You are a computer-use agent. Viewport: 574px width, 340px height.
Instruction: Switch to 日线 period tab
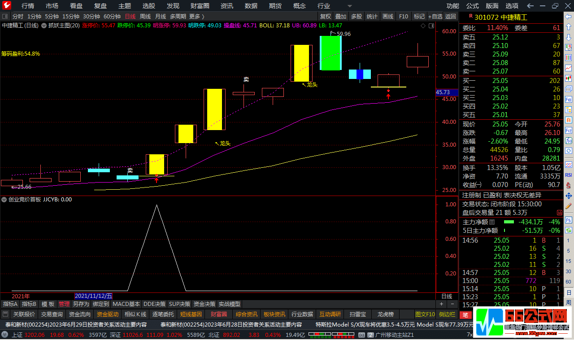[130, 16]
